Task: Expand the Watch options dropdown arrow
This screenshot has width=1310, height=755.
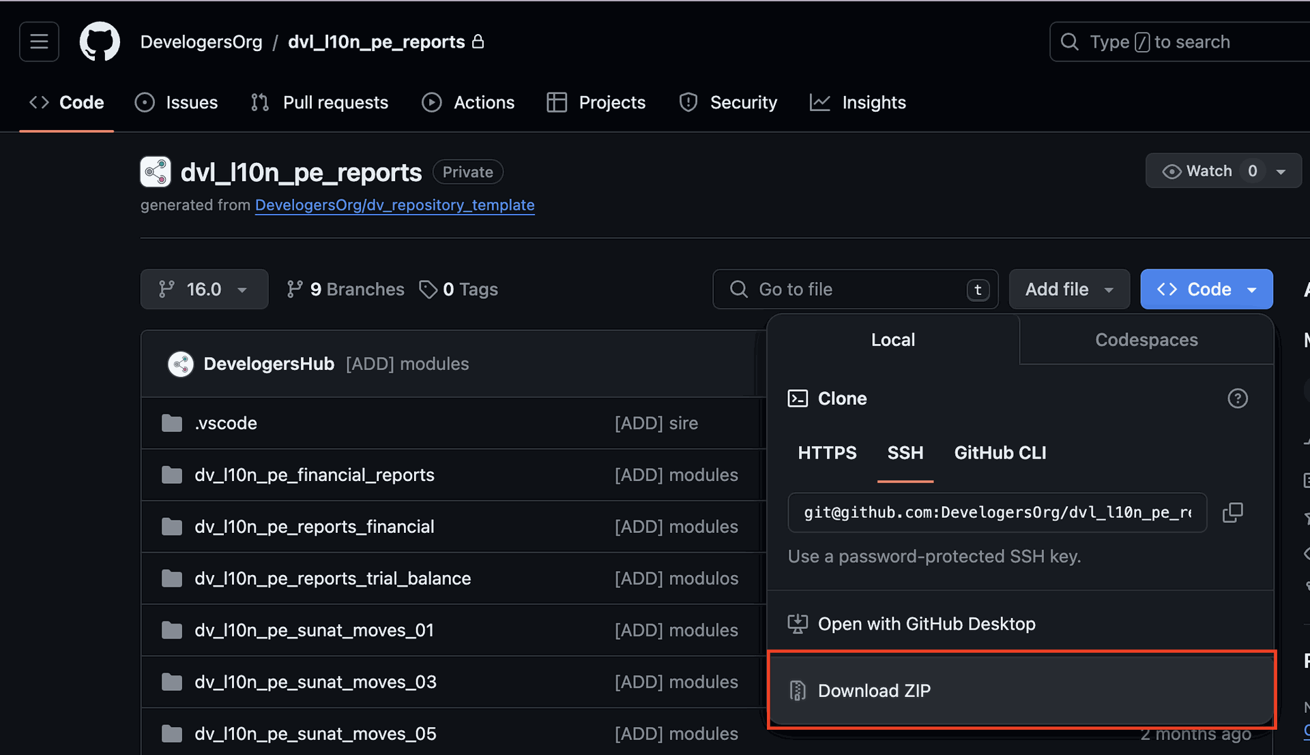Action: tap(1281, 172)
